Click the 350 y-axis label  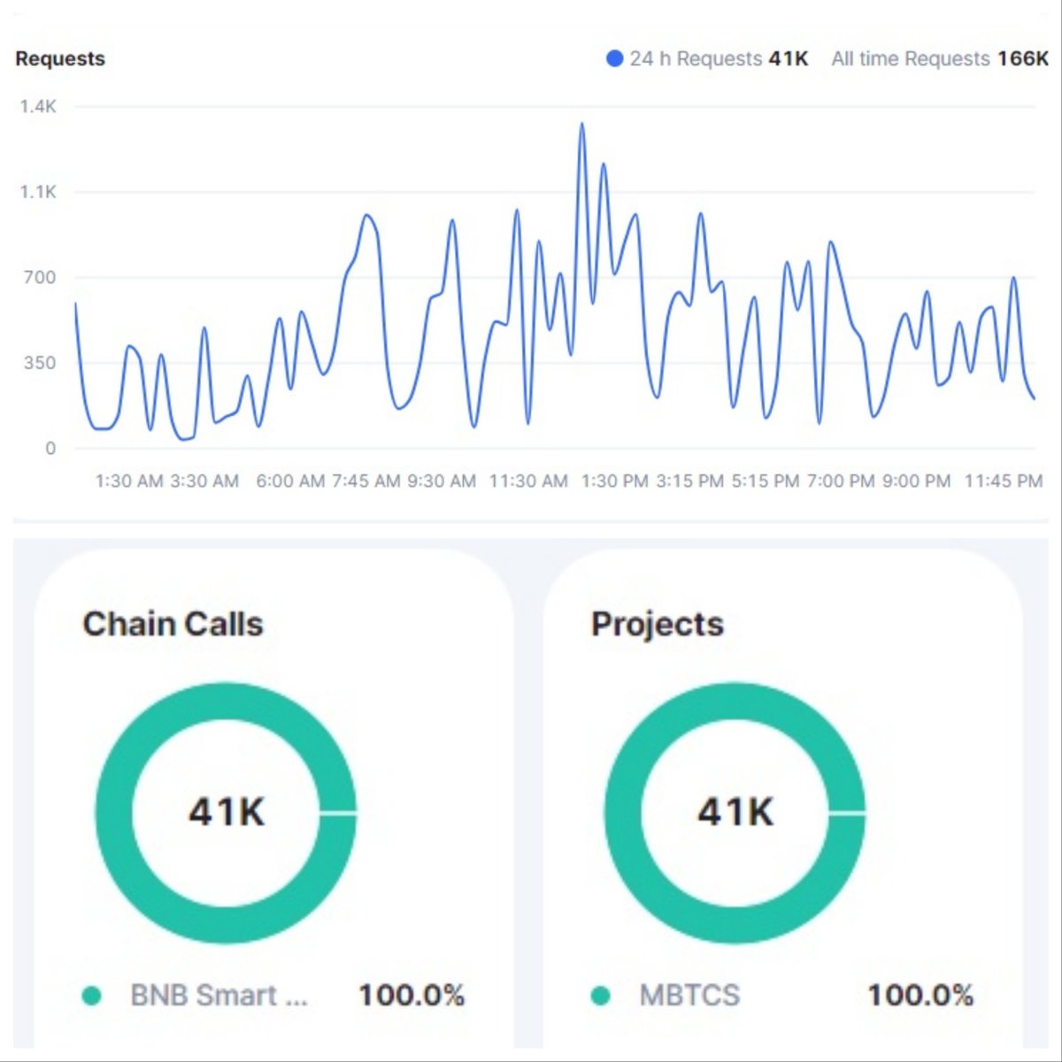[40, 362]
